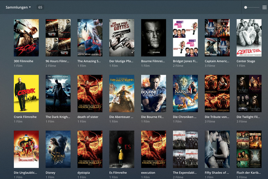Click '2 Filme' under 96 Hours

point(51,66)
